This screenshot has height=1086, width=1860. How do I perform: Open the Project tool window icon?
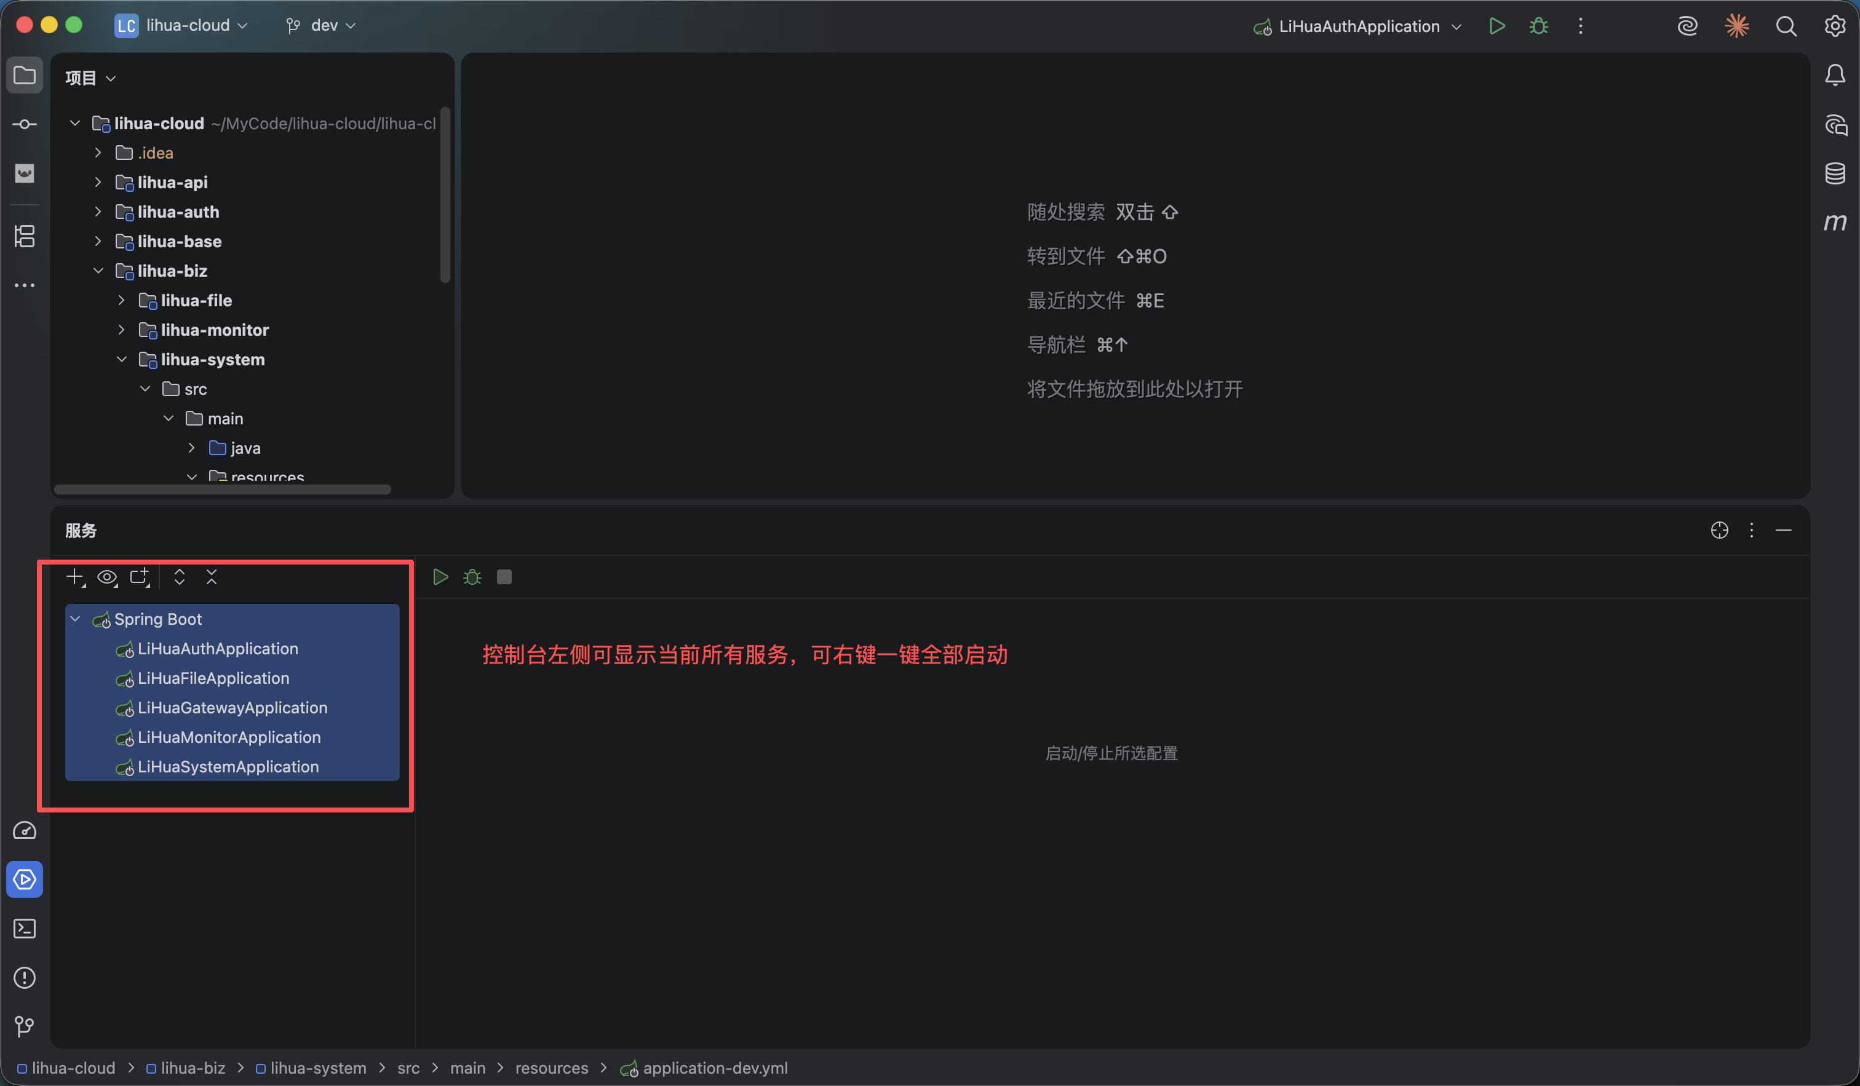pyautogui.click(x=25, y=75)
